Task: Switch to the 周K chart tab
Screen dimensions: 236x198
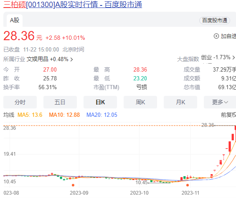Action: (140, 102)
